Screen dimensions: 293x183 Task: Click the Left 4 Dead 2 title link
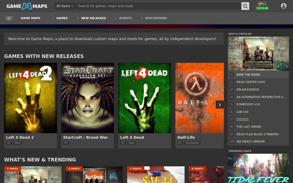pyautogui.click(x=20, y=137)
